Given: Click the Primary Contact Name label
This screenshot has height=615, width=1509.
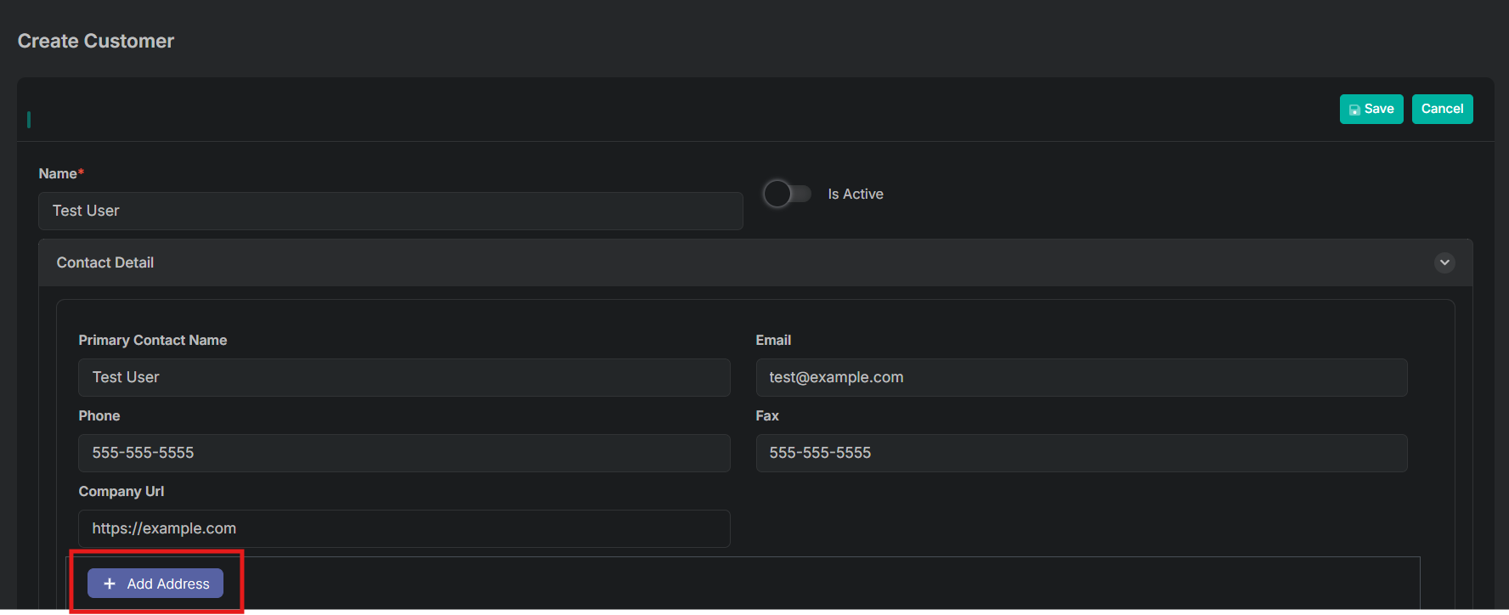Looking at the screenshot, I should click(x=153, y=340).
